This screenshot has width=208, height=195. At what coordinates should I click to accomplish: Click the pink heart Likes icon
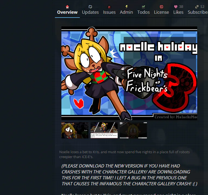[x=176, y=7]
